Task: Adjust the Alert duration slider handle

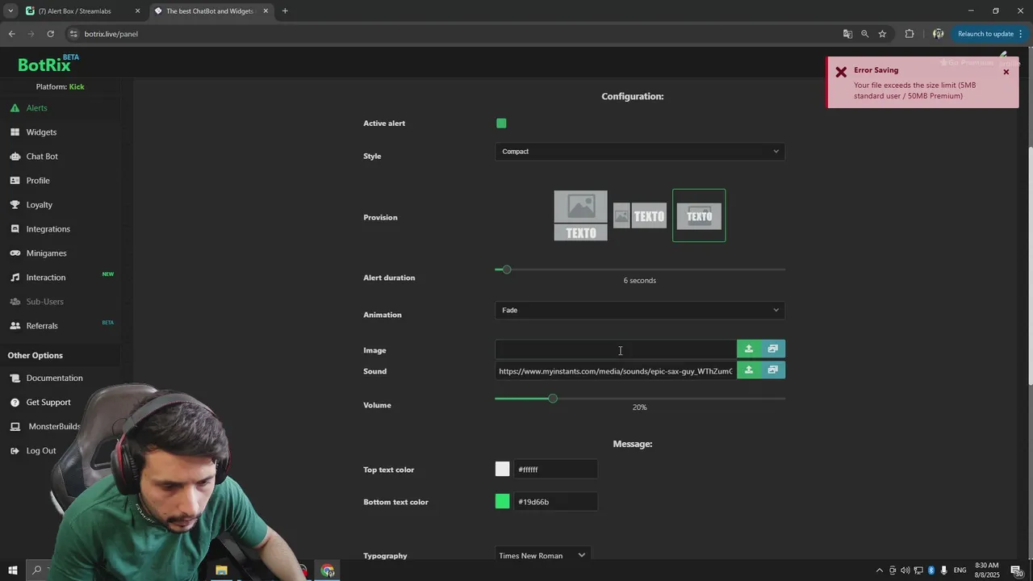Action: 507,270
